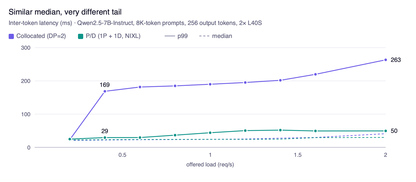Select the purple end point labeled 263

386,60
